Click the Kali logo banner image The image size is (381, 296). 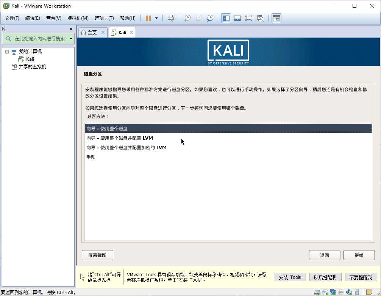click(228, 52)
